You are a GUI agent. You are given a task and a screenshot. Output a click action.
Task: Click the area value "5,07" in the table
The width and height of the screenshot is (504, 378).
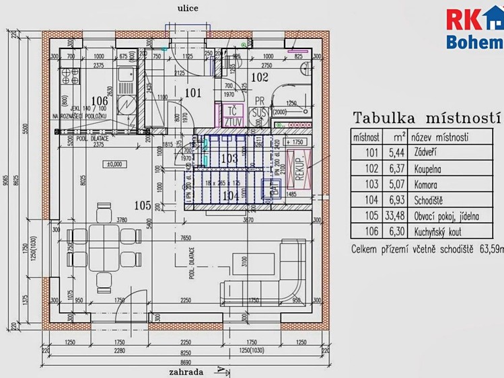[396, 184]
